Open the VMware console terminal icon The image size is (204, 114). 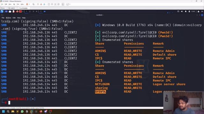click(63, 4)
